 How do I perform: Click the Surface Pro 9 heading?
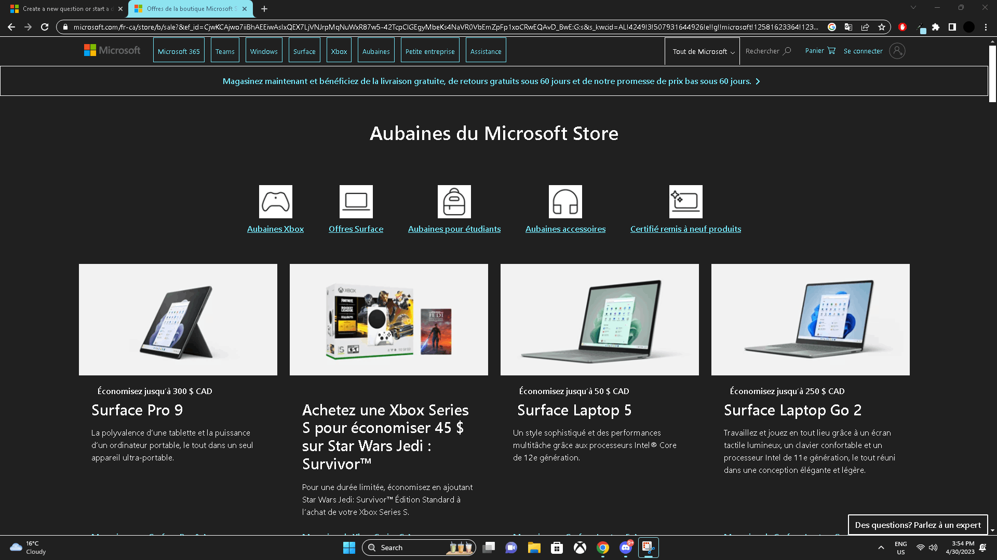[x=137, y=410]
